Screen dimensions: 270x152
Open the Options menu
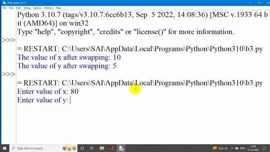38,8
